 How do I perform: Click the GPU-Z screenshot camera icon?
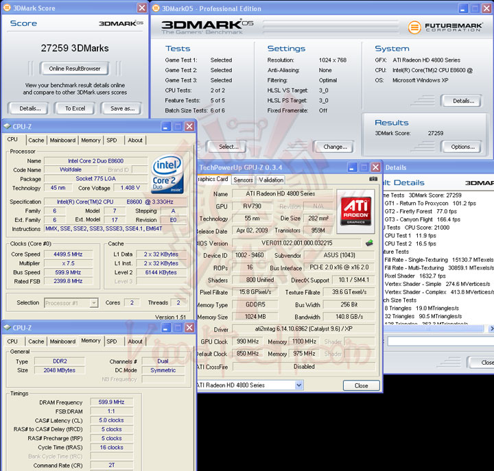[373, 179]
